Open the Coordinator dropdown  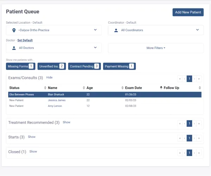156,30
